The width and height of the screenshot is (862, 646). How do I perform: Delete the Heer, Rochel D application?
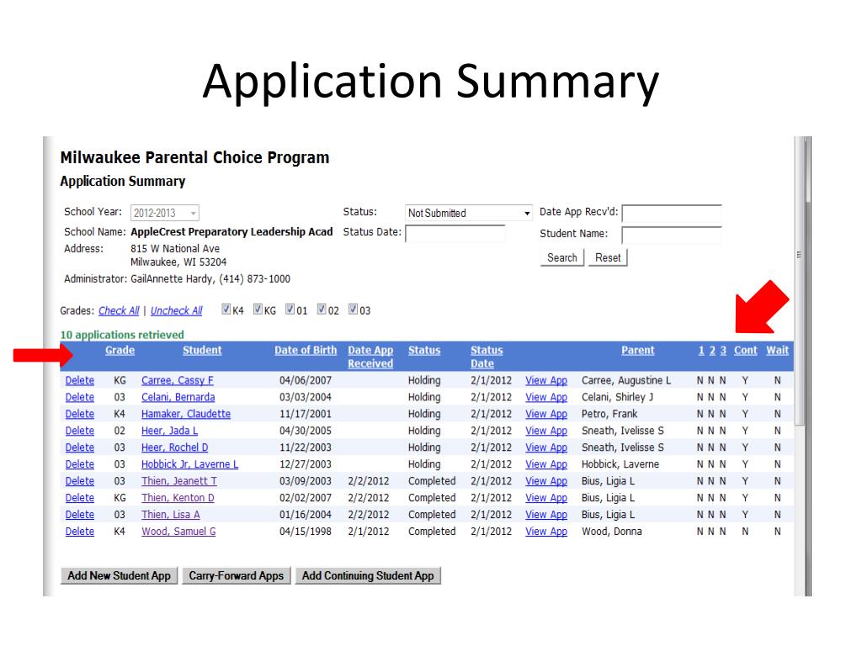pyautogui.click(x=80, y=447)
